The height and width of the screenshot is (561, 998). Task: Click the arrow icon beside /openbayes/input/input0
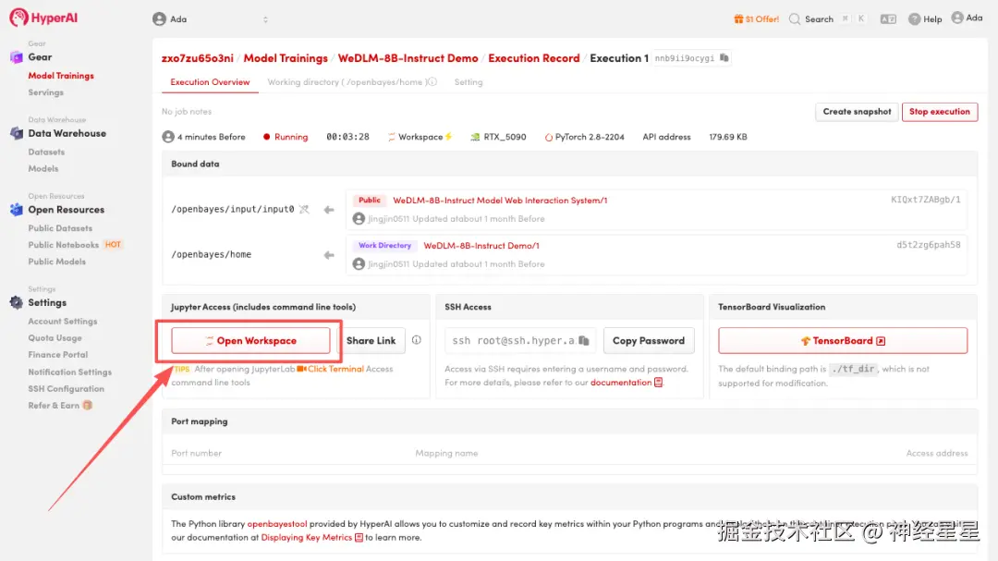[329, 210]
